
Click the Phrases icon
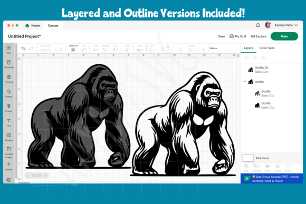pos(9,137)
